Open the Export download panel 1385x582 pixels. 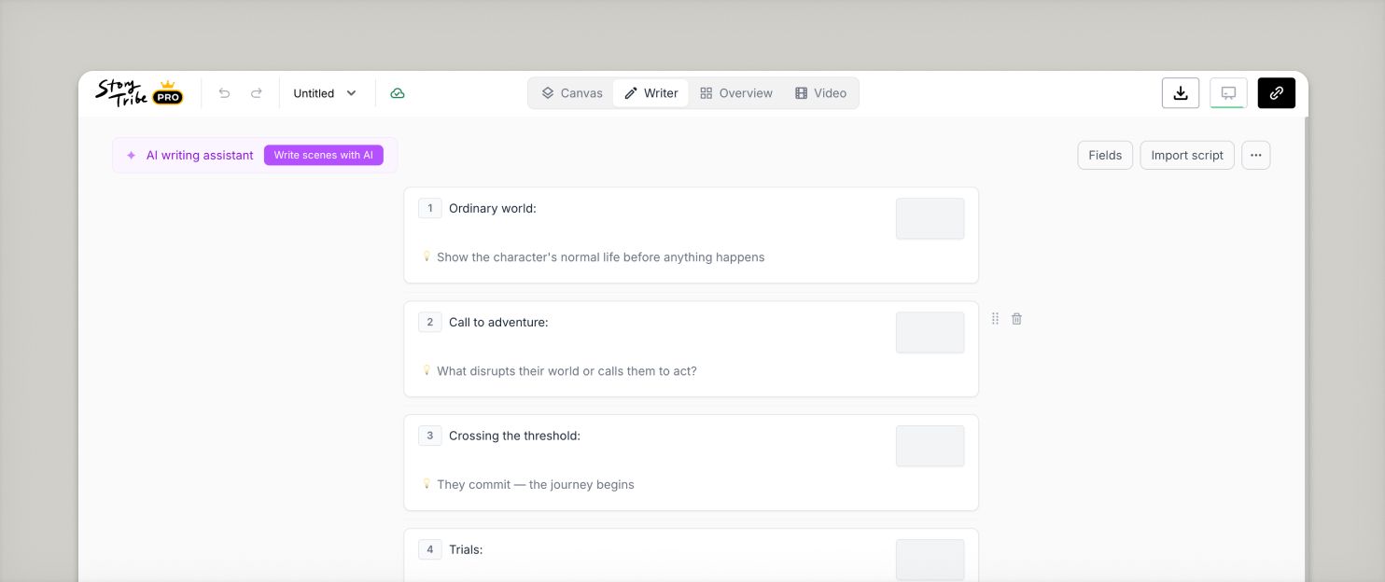coord(1180,92)
